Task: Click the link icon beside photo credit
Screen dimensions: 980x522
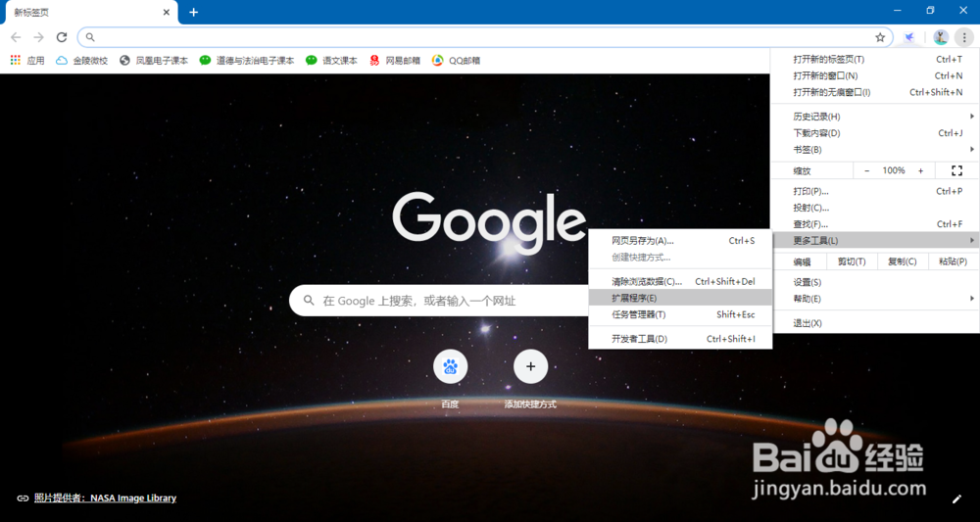Action: point(23,498)
